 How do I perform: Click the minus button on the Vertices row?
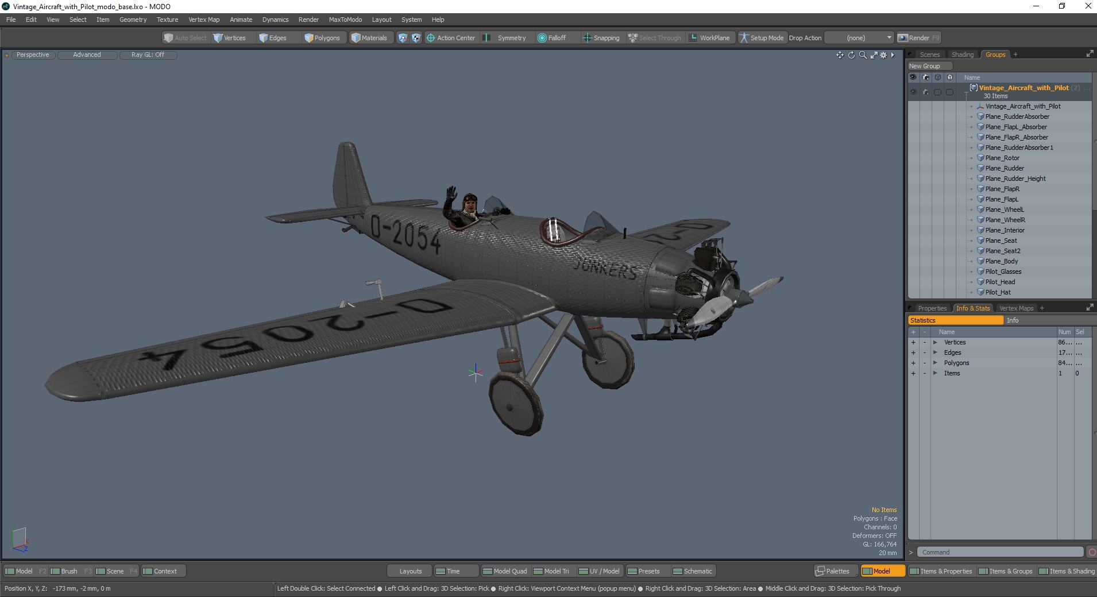tap(924, 342)
